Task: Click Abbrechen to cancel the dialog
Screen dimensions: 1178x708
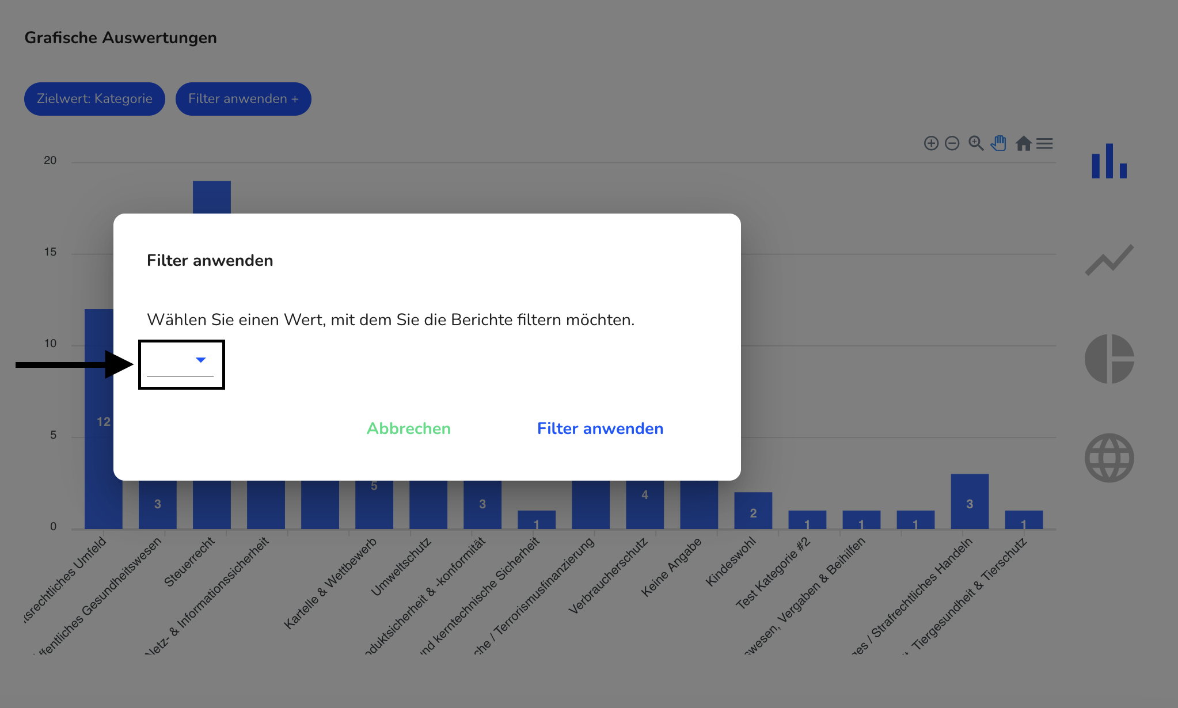Action: tap(409, 429)
